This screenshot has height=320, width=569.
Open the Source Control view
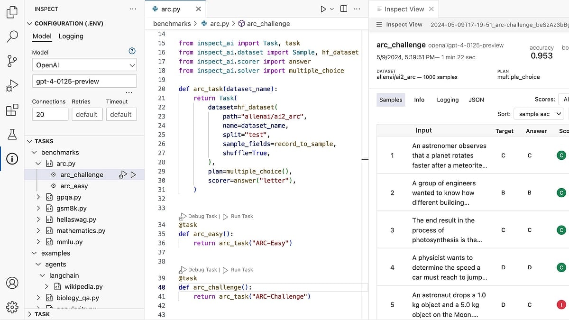click(x=12, y=61)
